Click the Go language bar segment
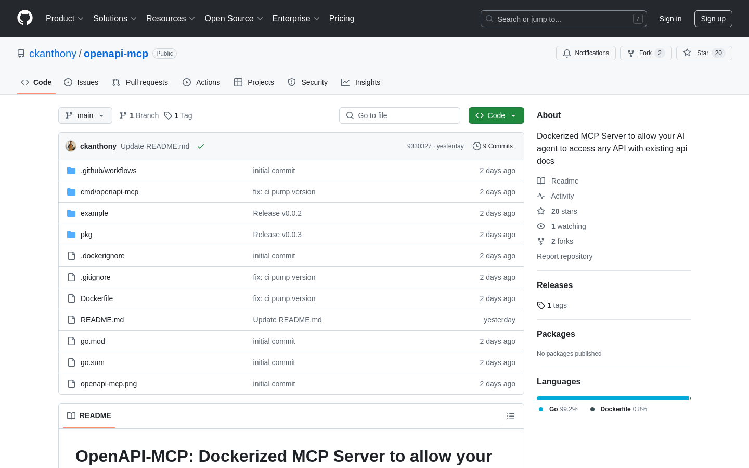Image resolution: width=749 pixels, height=468 pixels. 613,398
